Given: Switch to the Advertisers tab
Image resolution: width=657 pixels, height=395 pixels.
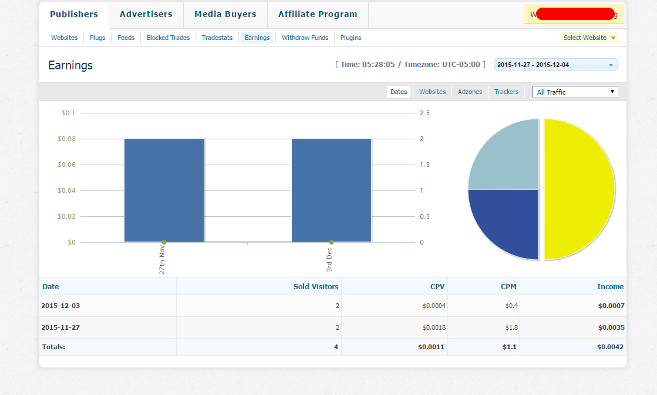Looking at the screenshot, I should (x=146, y=14).
